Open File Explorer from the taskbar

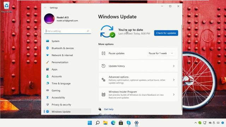coord(105,123)
